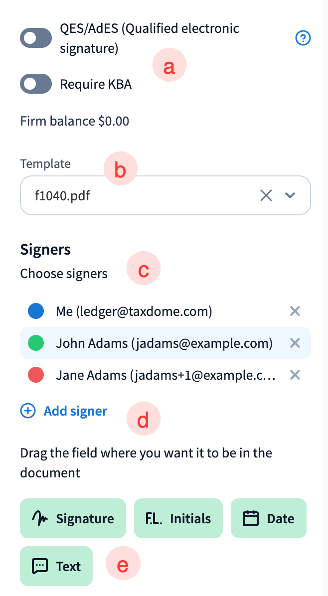
Task: Turn on the Require KBA switch
Action: 36,84
